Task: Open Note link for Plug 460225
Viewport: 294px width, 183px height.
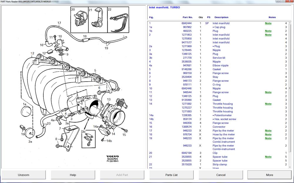Action: coord(268,31)
